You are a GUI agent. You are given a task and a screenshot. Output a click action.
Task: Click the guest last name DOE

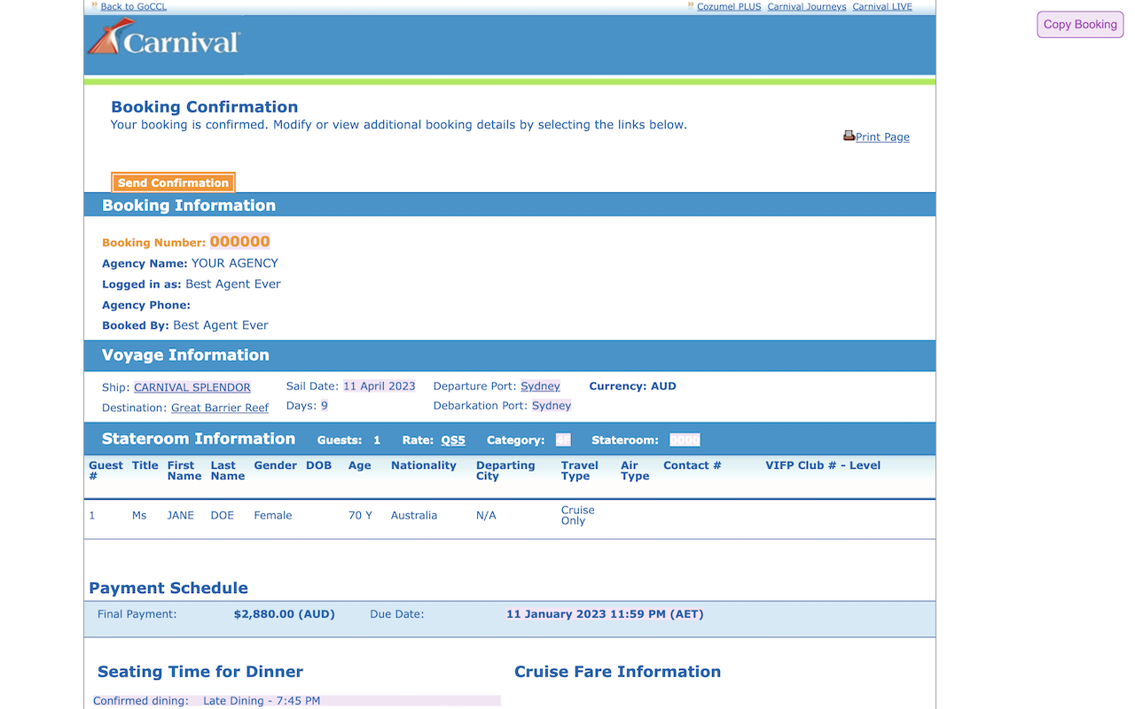click(x=223, y=515)
